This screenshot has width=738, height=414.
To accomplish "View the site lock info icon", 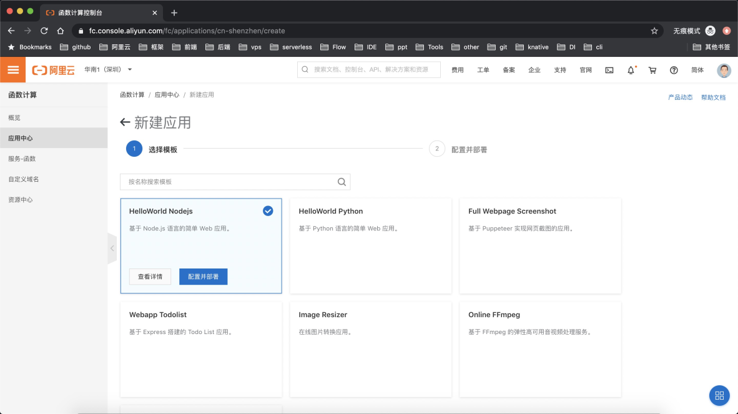I will (x=81, y=31).
